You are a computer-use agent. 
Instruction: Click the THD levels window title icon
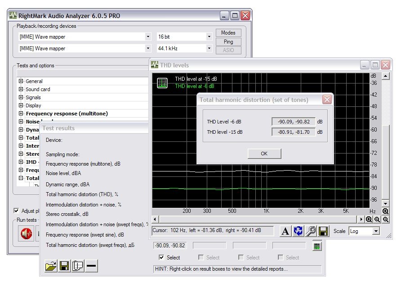pos(155,65)
